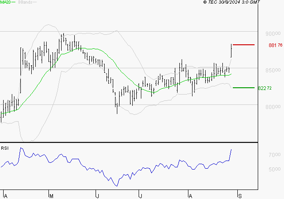Click the M month axis label
Screen dimensions: 284x199
pos(51,196)
